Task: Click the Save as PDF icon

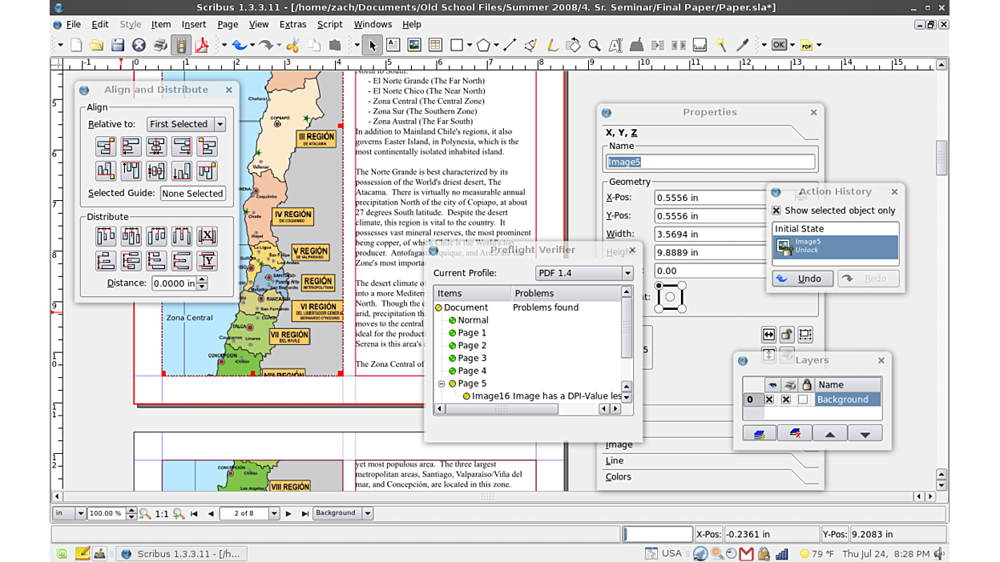Action: [x=202, y=45]
